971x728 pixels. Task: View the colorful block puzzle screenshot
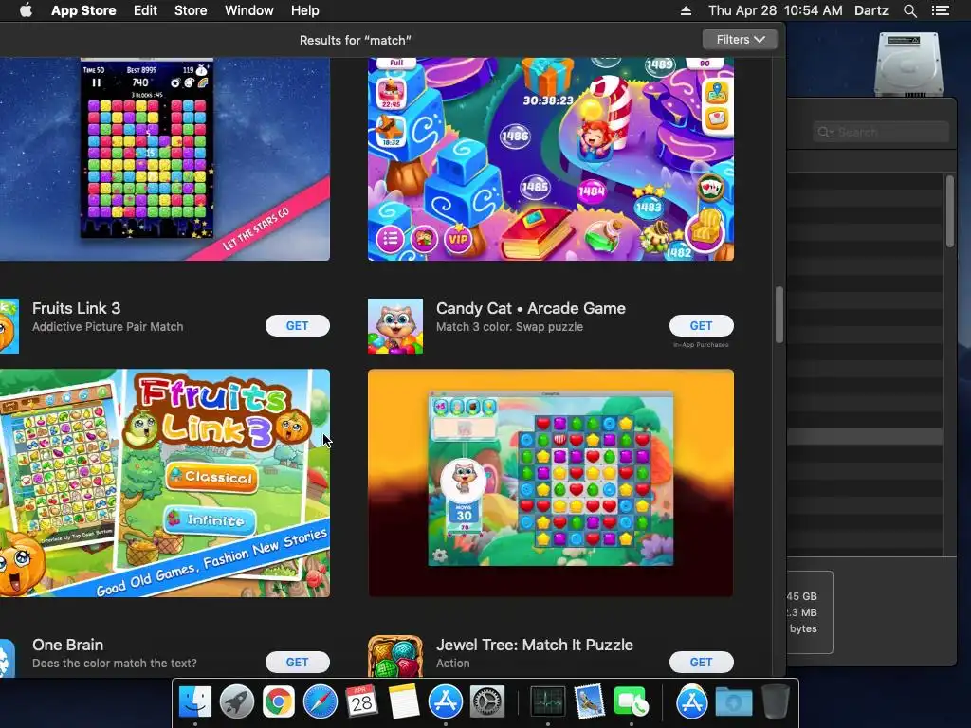pyautogui.click(x=165, y=159)
